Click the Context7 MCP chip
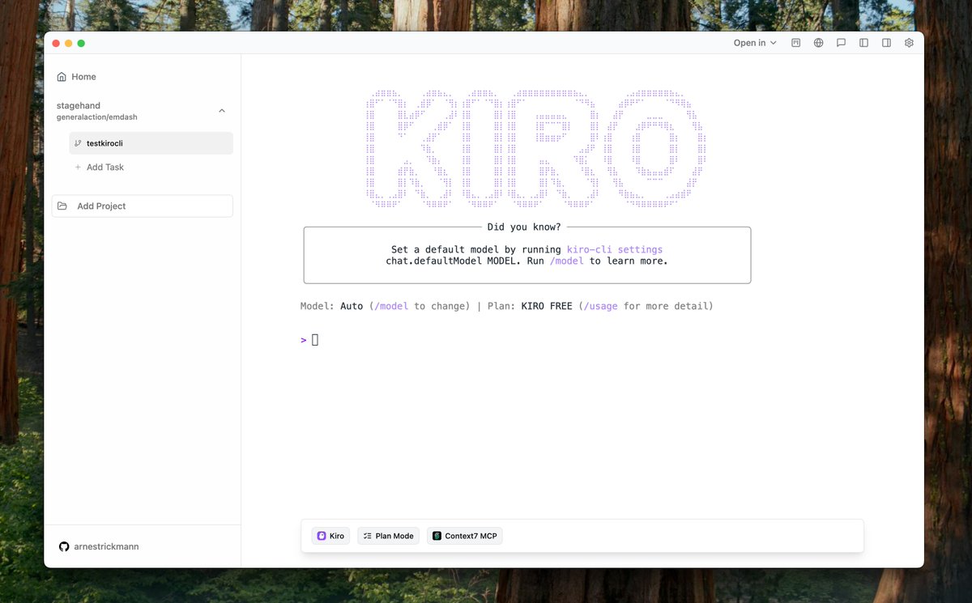 click(x=465, y=536)
